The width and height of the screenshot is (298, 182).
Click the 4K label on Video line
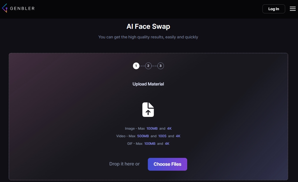coord(178,136)
